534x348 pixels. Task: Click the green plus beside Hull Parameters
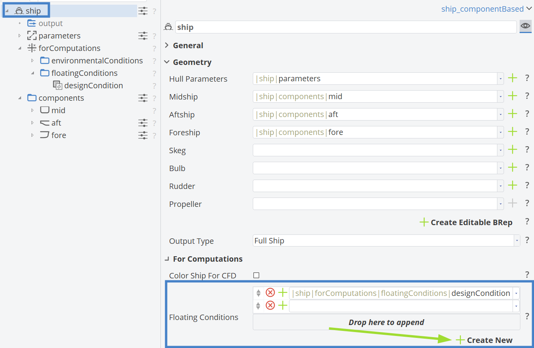(x=513, y=78)
